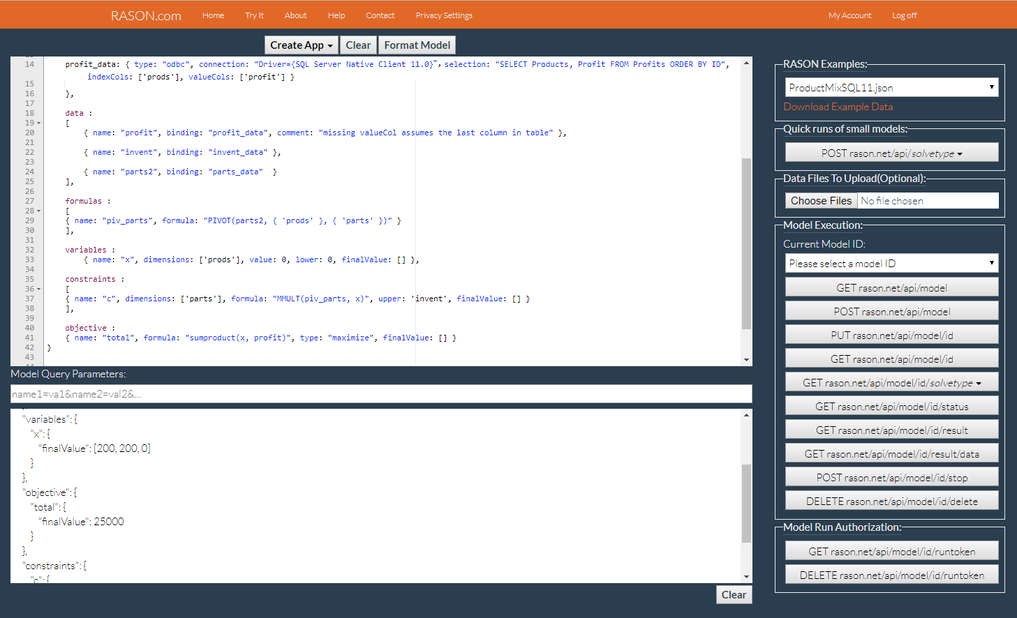Image resolution: width=1017 pixels, height=618 pixels.
Task: Open GET rason.net/api/model/id/solvetype dropdown
Action: pyautogui.click(x=891, y=383)
